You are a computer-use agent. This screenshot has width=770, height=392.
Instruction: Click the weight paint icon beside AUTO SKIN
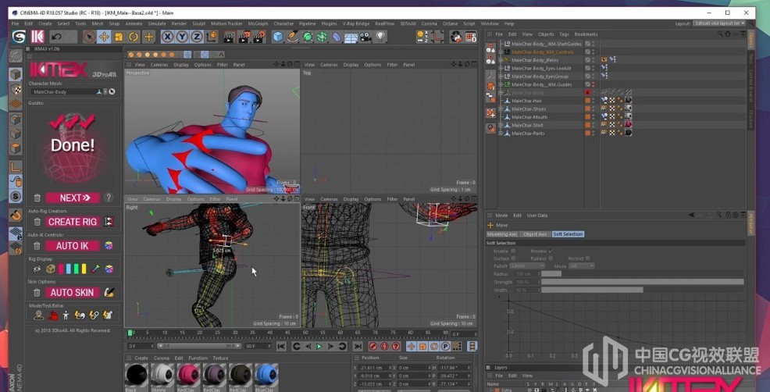109,292
